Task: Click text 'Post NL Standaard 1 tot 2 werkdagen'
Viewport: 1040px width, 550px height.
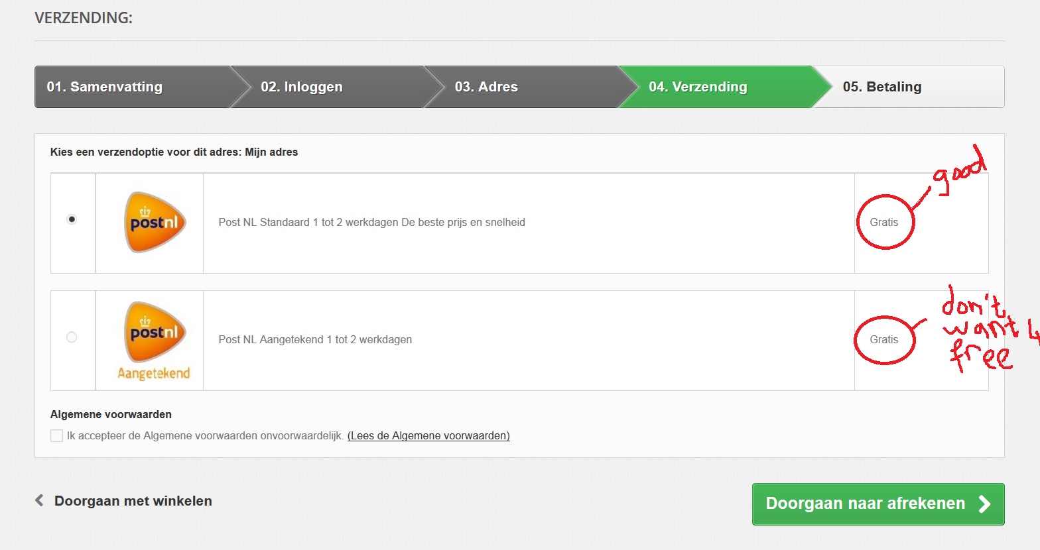Action: [308, 223]
